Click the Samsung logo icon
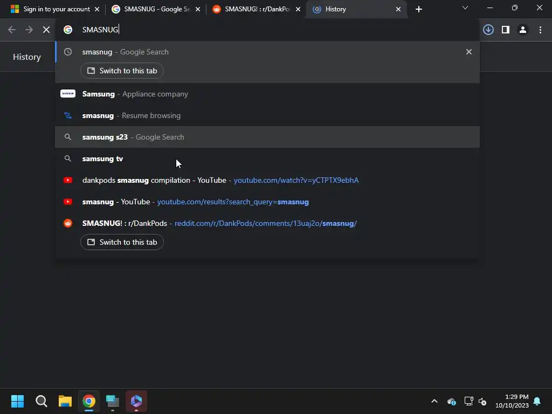 coord(68,94)
